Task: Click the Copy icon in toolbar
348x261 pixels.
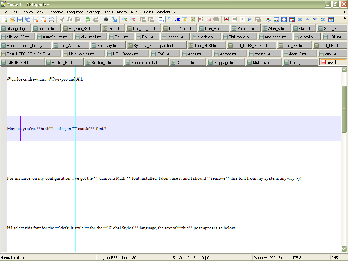Action: (x=70, y=19)
